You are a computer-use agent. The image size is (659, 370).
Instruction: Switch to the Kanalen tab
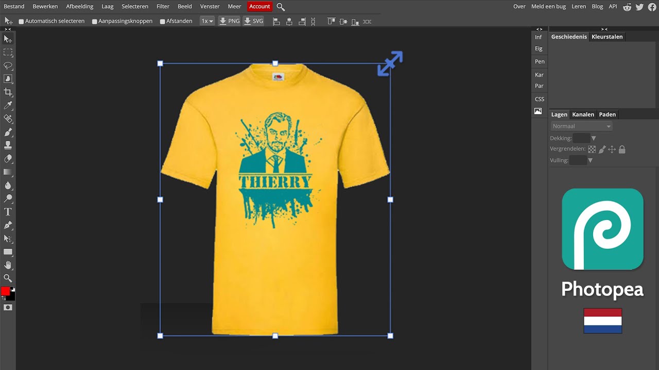[583, 115]
